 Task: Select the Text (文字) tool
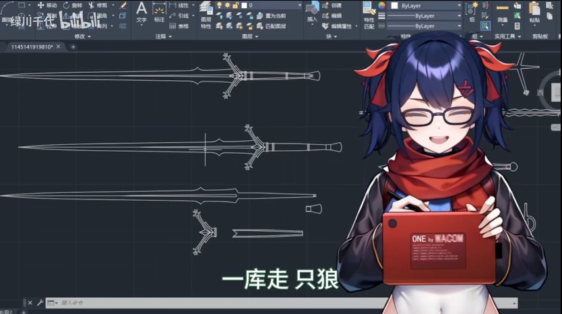(x=142, y=13)
